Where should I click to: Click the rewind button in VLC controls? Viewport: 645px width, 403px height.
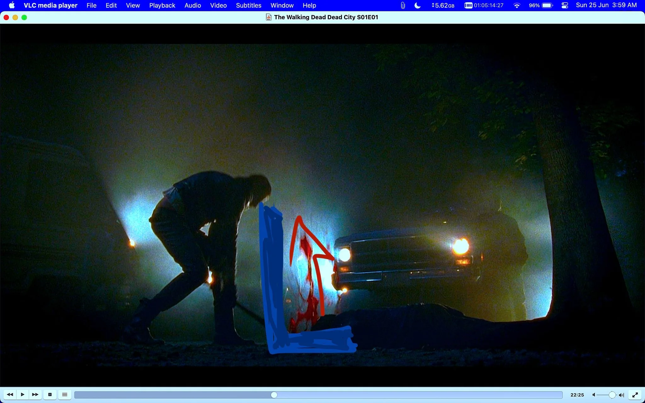(x=10, y=394)
